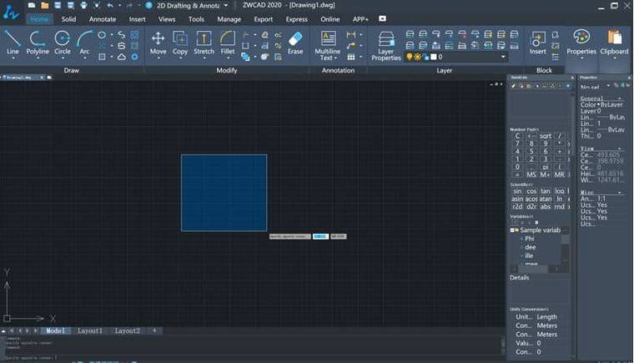
Task: Open the Annotate ribbon tab
Action: point(103,19)
